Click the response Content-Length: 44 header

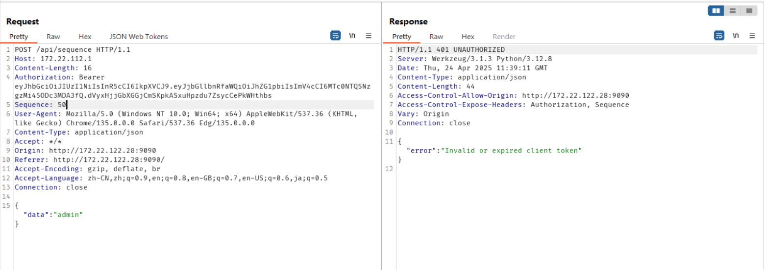(436, 87)
